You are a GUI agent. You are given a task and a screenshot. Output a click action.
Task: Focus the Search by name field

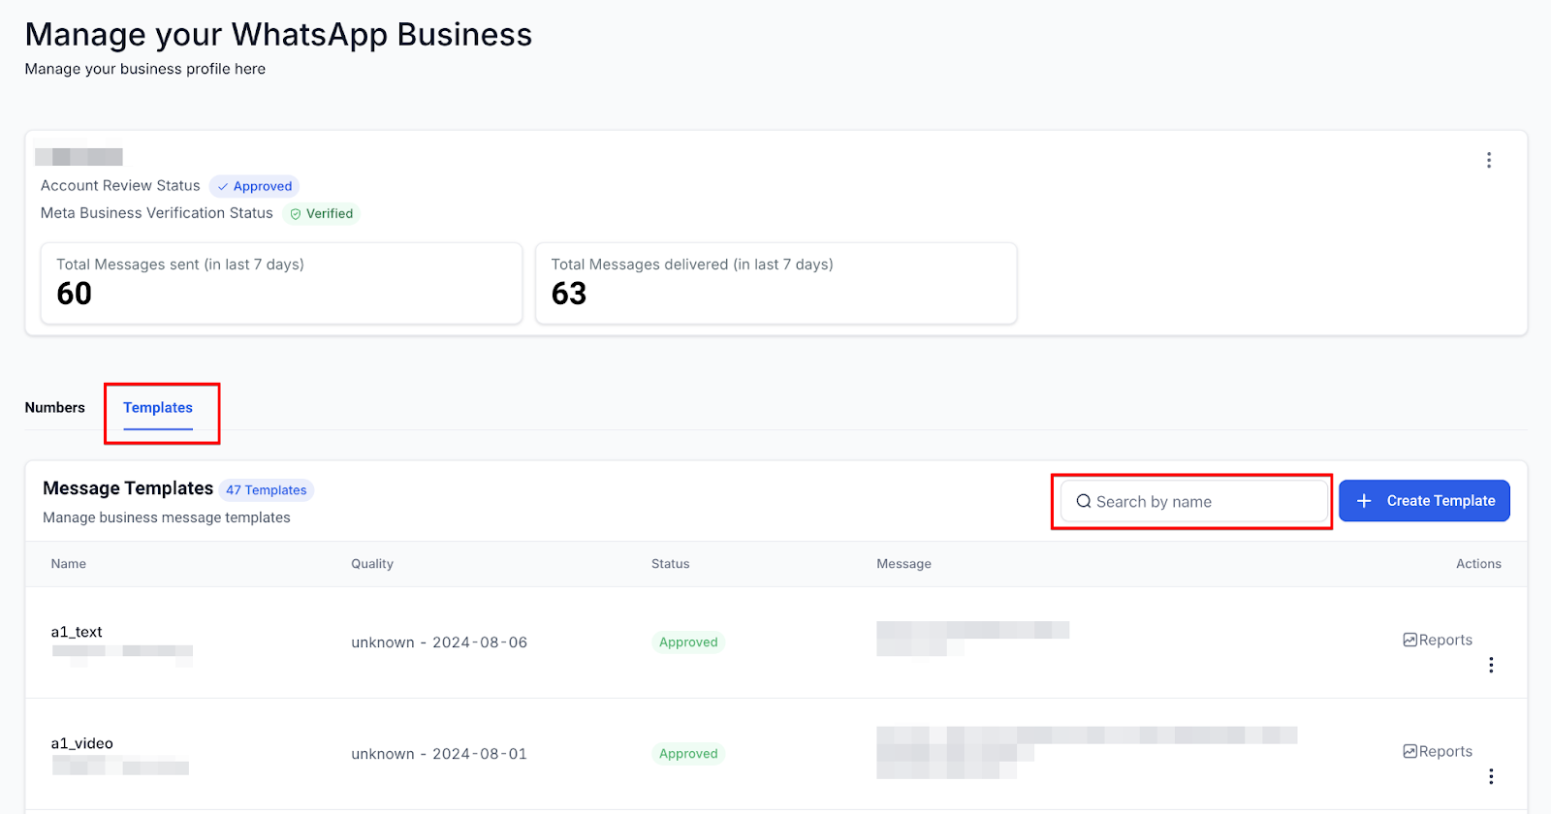[1194, 502]
